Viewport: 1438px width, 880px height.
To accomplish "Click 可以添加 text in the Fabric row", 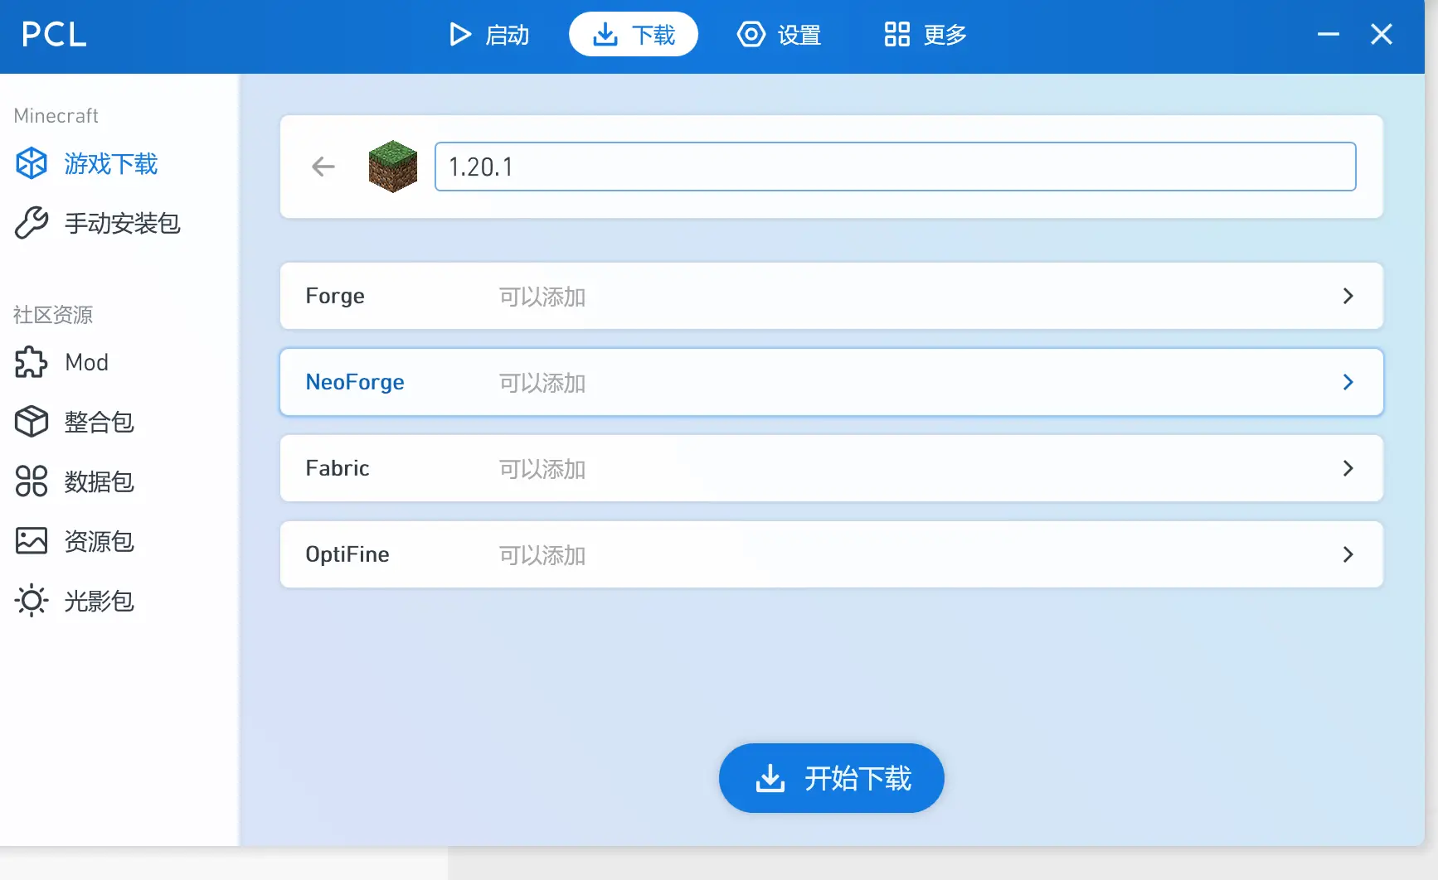I will pyautogui.click(x=542, y=469).
